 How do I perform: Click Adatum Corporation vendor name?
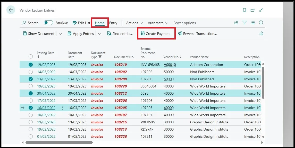pos(207,65)
